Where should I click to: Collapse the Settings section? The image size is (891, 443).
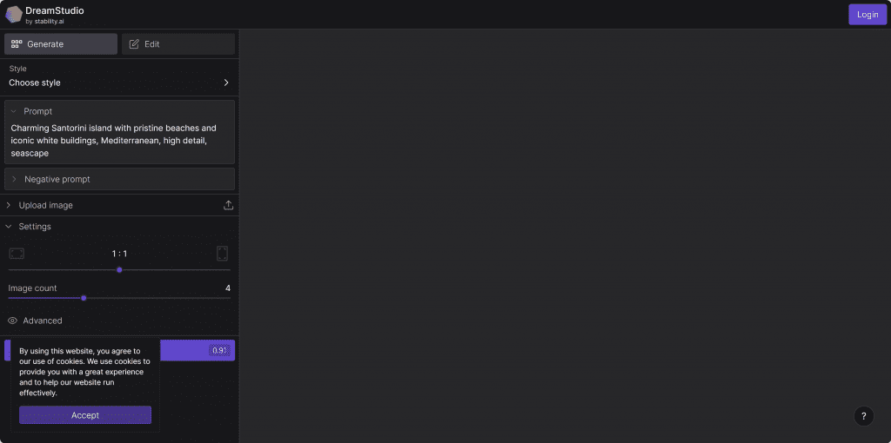pyautogui.click(x=9, y=227)
